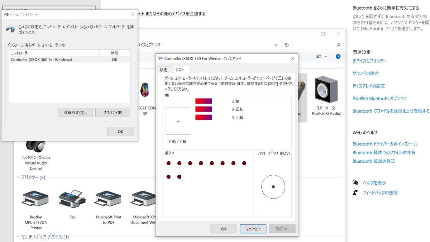
Task: Open Bluetooth 接続の修正 link
Action: point(374,161)
